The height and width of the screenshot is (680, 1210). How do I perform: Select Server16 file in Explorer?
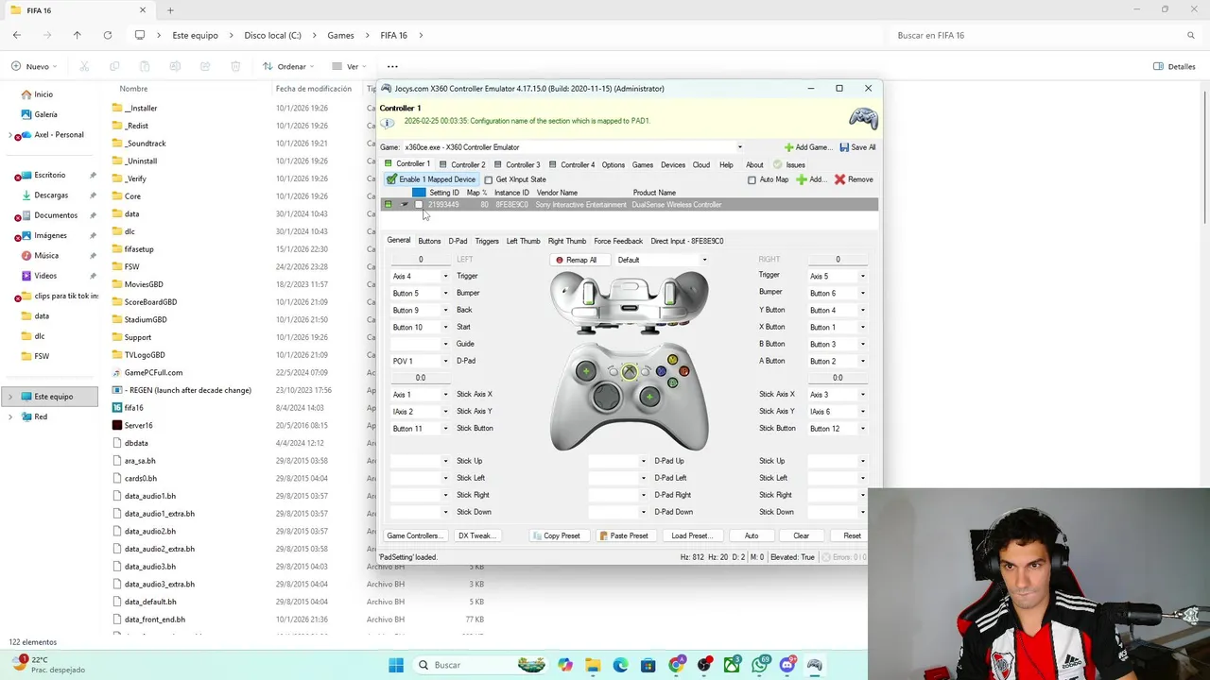pos(138,425)
